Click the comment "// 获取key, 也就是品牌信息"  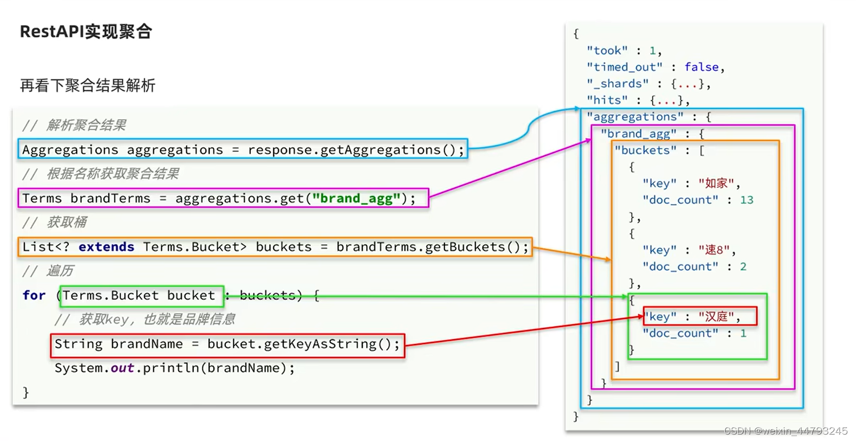point(145,319)
